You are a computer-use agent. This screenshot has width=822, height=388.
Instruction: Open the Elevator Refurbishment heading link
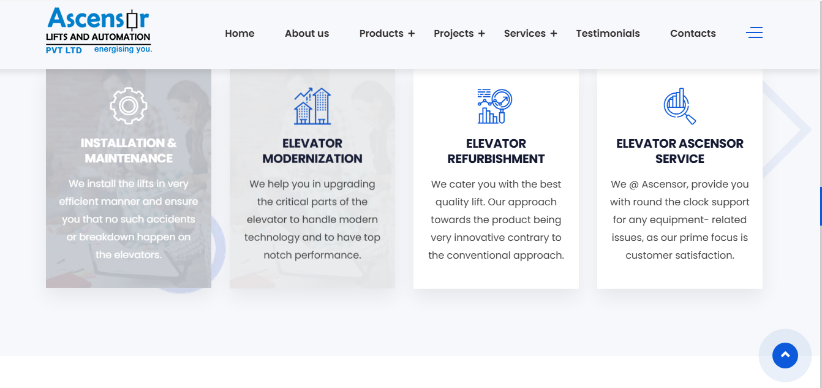[x=496, y=151]
